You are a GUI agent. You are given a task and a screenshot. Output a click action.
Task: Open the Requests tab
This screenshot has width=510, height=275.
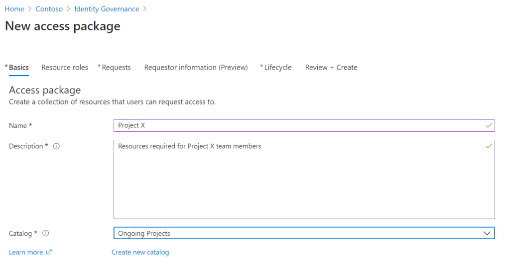pyautogui.click(x=116, y=68)
